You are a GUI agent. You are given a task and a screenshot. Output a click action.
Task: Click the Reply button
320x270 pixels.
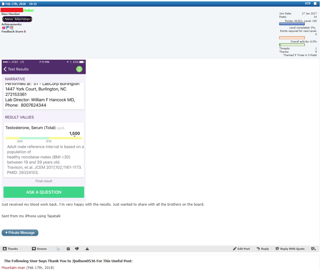(x=262, y=249)
